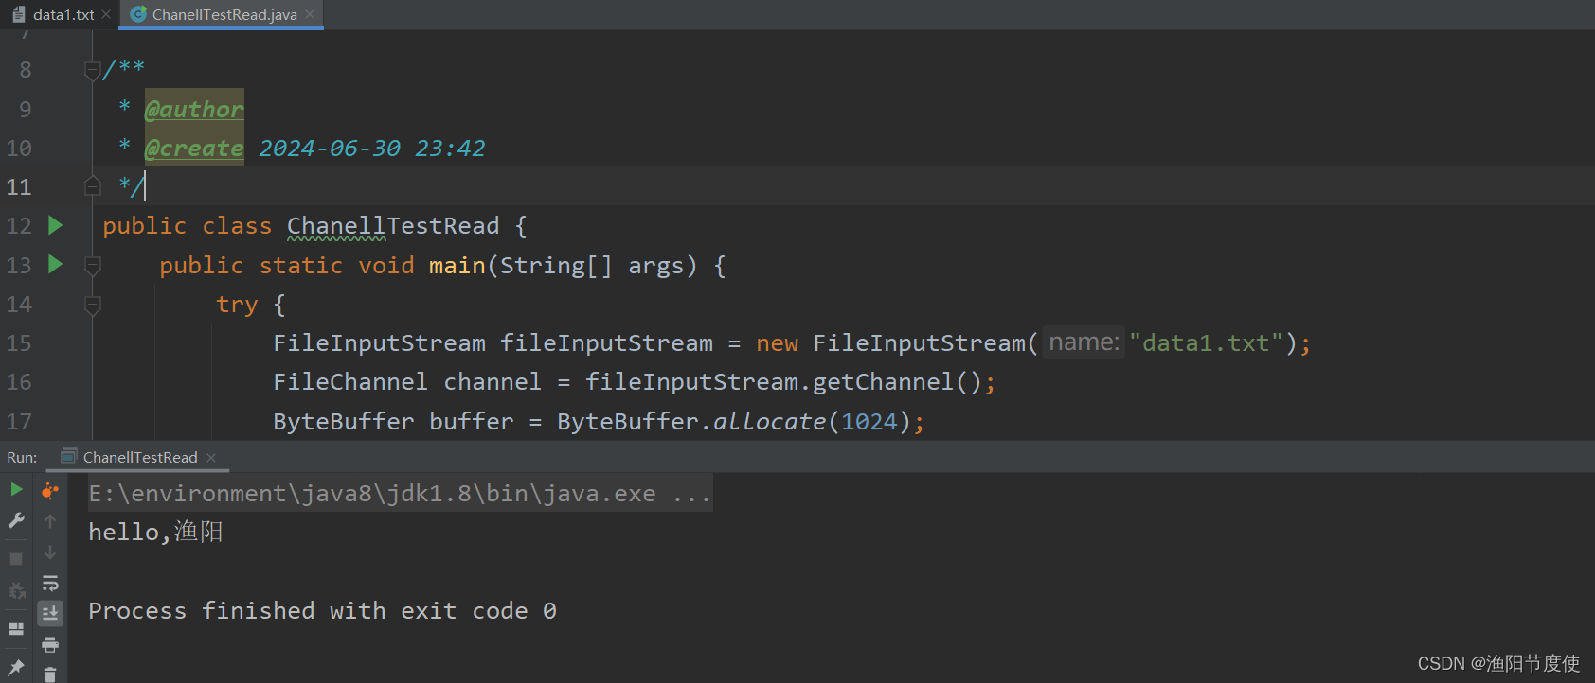The height and width of the screenshot is (683, 1595).
Task: Click the 1024 literal on line 17
Action: [869, 421]
